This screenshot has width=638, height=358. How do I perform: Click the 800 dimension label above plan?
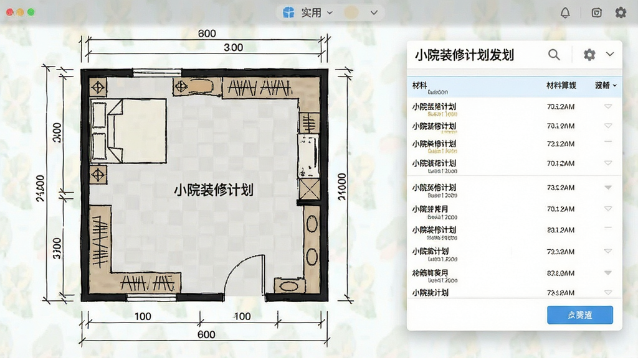(207, 34)
